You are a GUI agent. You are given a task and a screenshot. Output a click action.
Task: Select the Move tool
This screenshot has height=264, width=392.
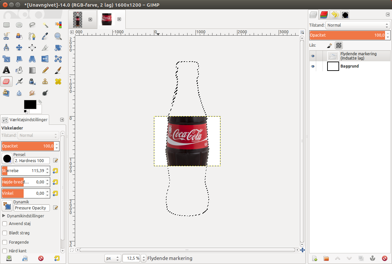click(19, 48)
